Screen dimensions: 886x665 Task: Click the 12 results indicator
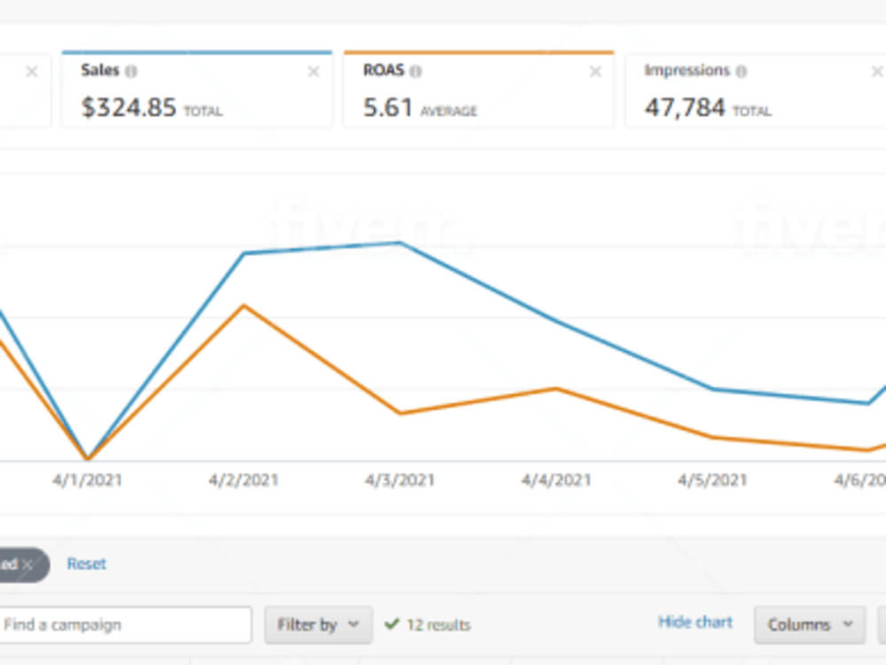tap(439, 625)
